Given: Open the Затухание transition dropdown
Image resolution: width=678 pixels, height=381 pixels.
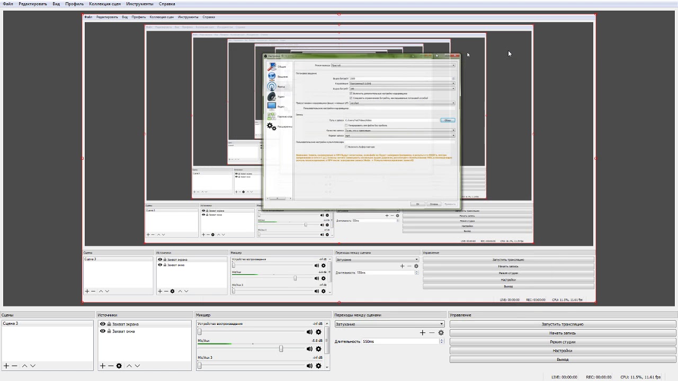Looking at the screenshot, I should 389,324.
